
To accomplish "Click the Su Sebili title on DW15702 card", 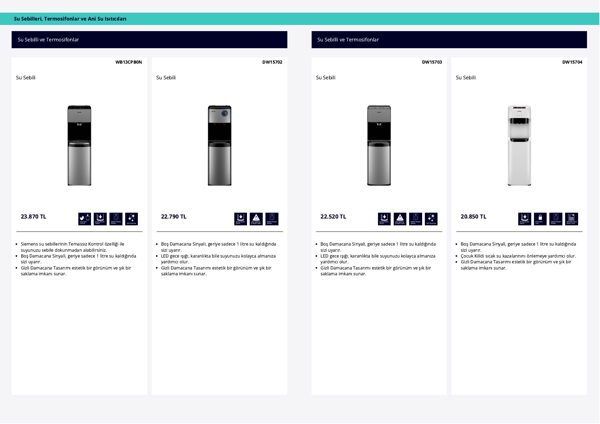I will [166, 78].
